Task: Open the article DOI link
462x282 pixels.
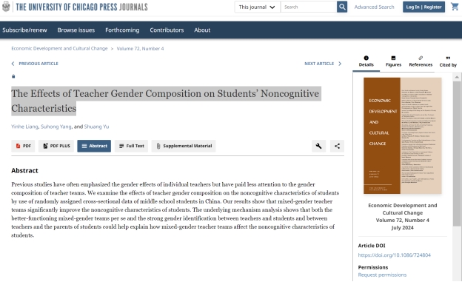Action: pyautogui.click(x=394, y=255)
